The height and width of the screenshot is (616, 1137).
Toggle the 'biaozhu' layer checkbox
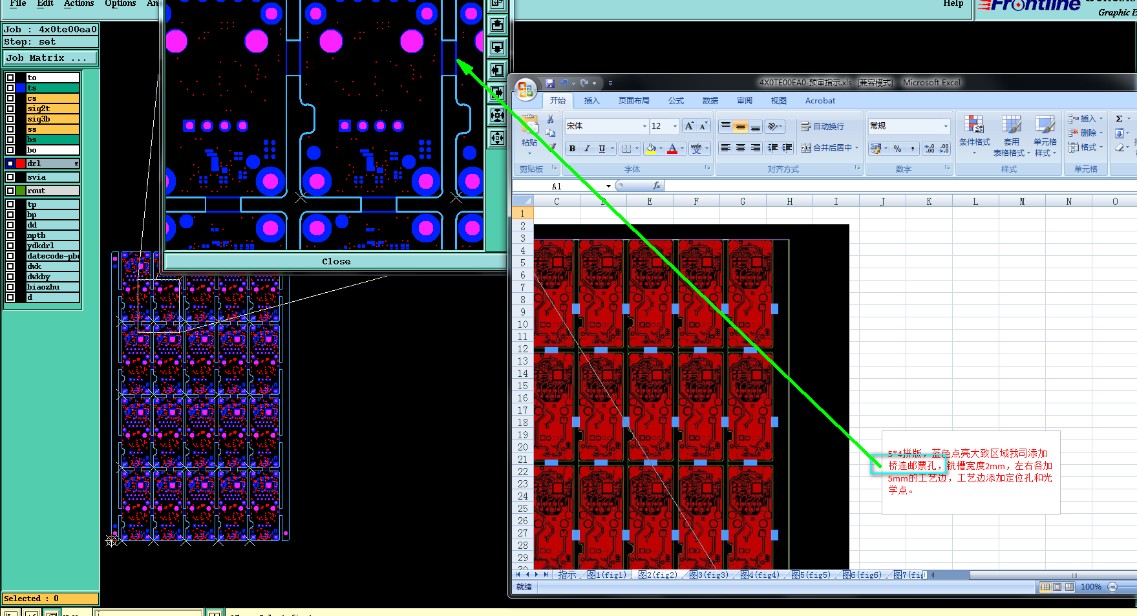[10, 287]
